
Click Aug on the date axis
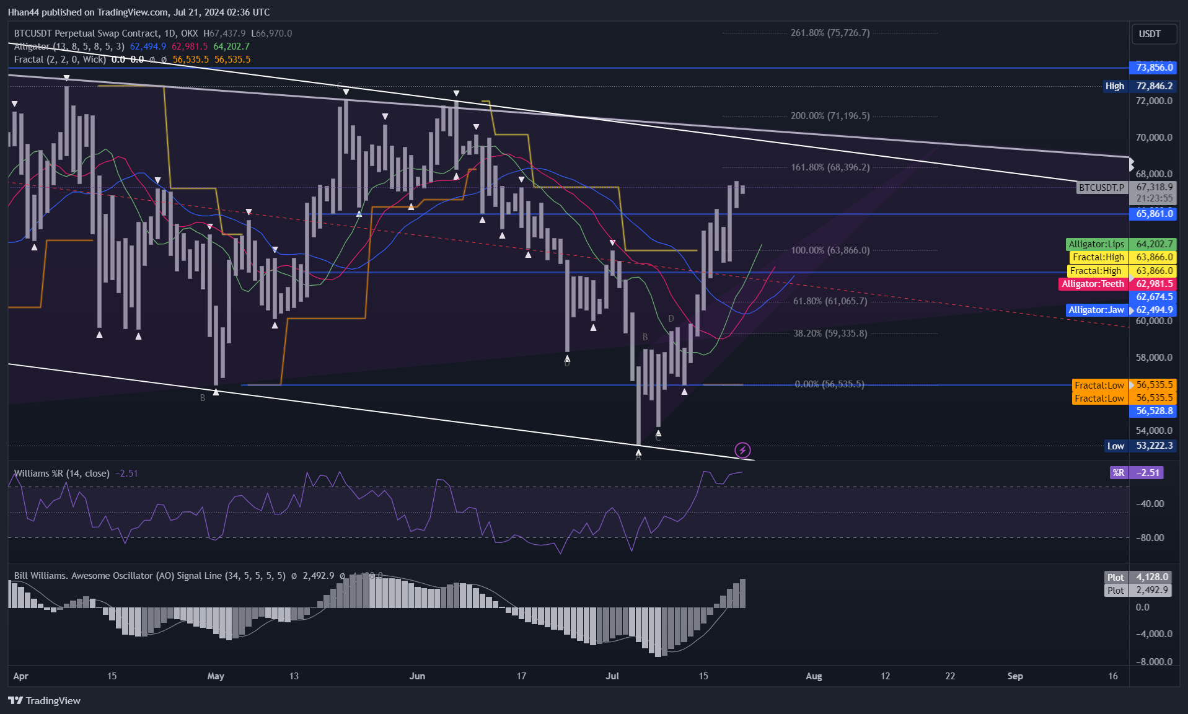(x=814, y=676)
